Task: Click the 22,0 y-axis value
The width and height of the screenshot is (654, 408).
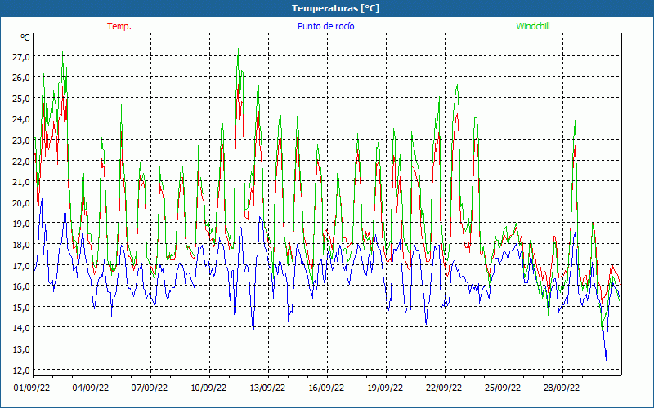Action: tap(20, 161)
